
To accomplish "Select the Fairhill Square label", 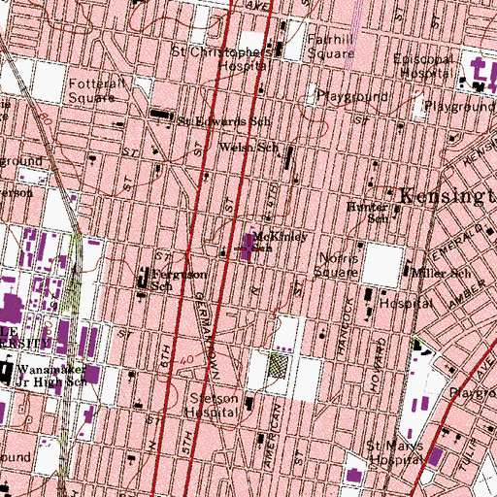I will coord(330,47).
